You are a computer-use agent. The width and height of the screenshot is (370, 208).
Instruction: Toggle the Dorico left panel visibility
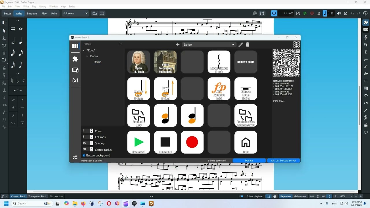(x=4, y=22)
